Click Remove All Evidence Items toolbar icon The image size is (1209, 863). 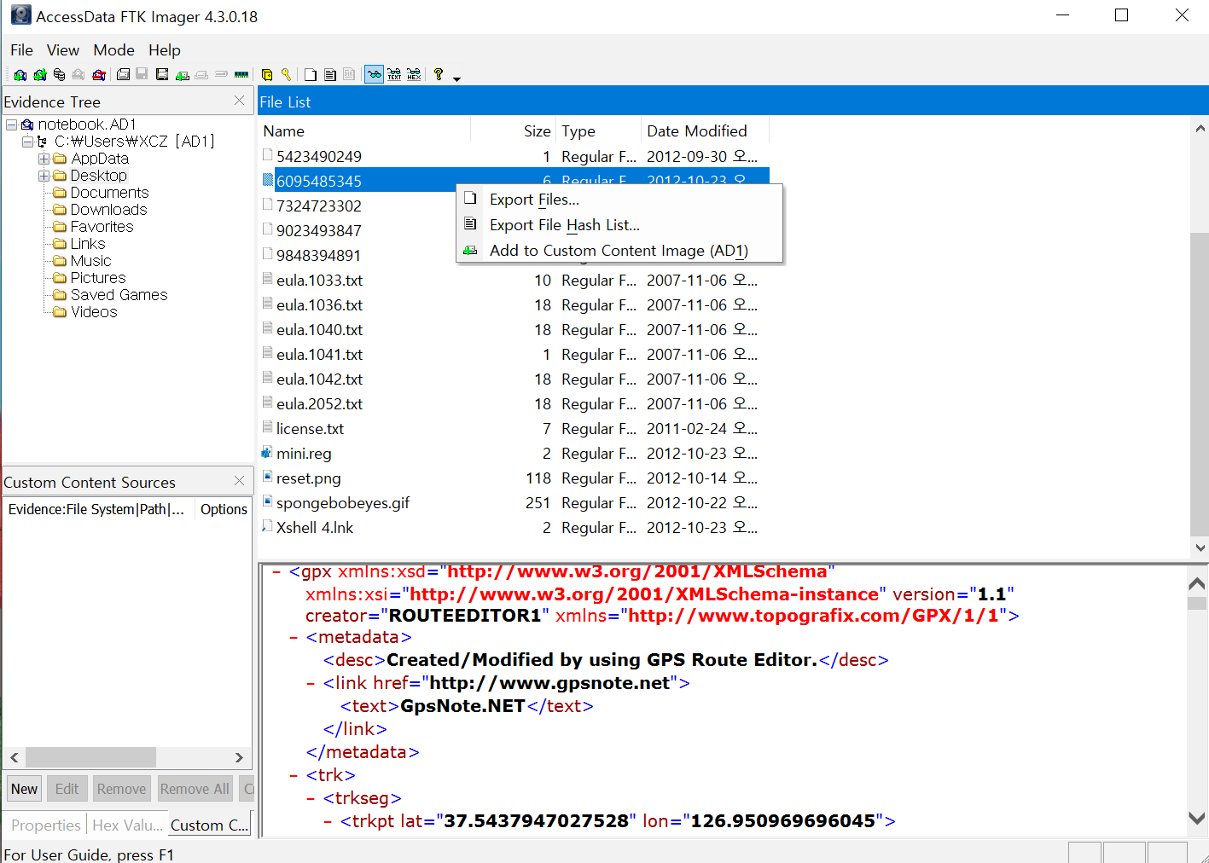click(x=99, y=75)
